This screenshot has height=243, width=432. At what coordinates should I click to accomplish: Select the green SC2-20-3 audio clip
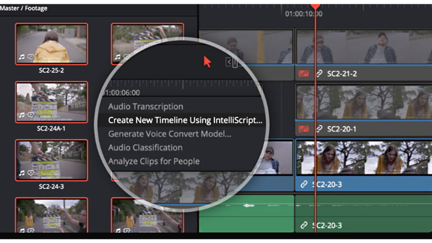point(364,214)
